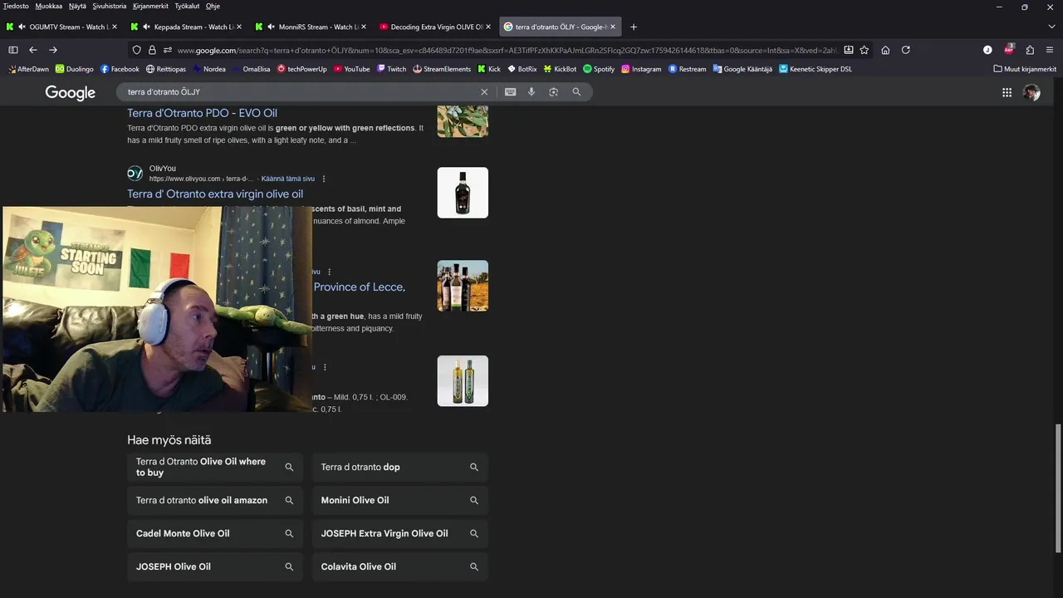
Task: Submit search with the magnifier icon
Action: pos(576,92)
